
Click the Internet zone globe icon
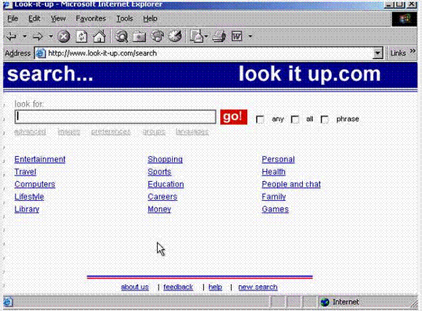click(325, 302)
